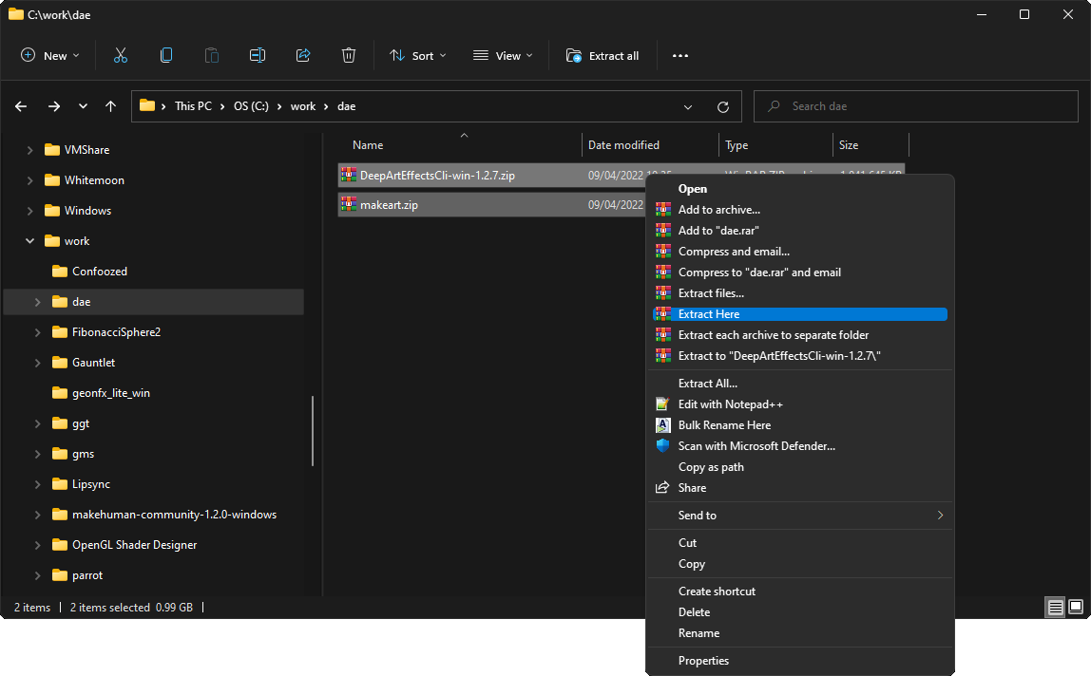The image size is (1091, 676).
Task: Click the makeart.zip archive icon
Action: (x=349, y=204)
